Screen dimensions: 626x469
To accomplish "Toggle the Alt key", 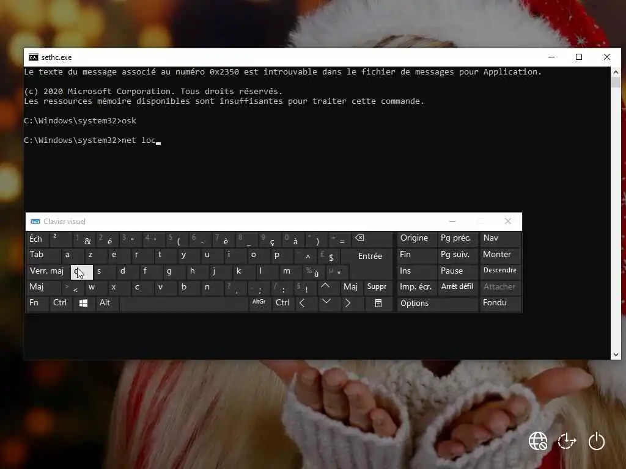I will (106, 304).
